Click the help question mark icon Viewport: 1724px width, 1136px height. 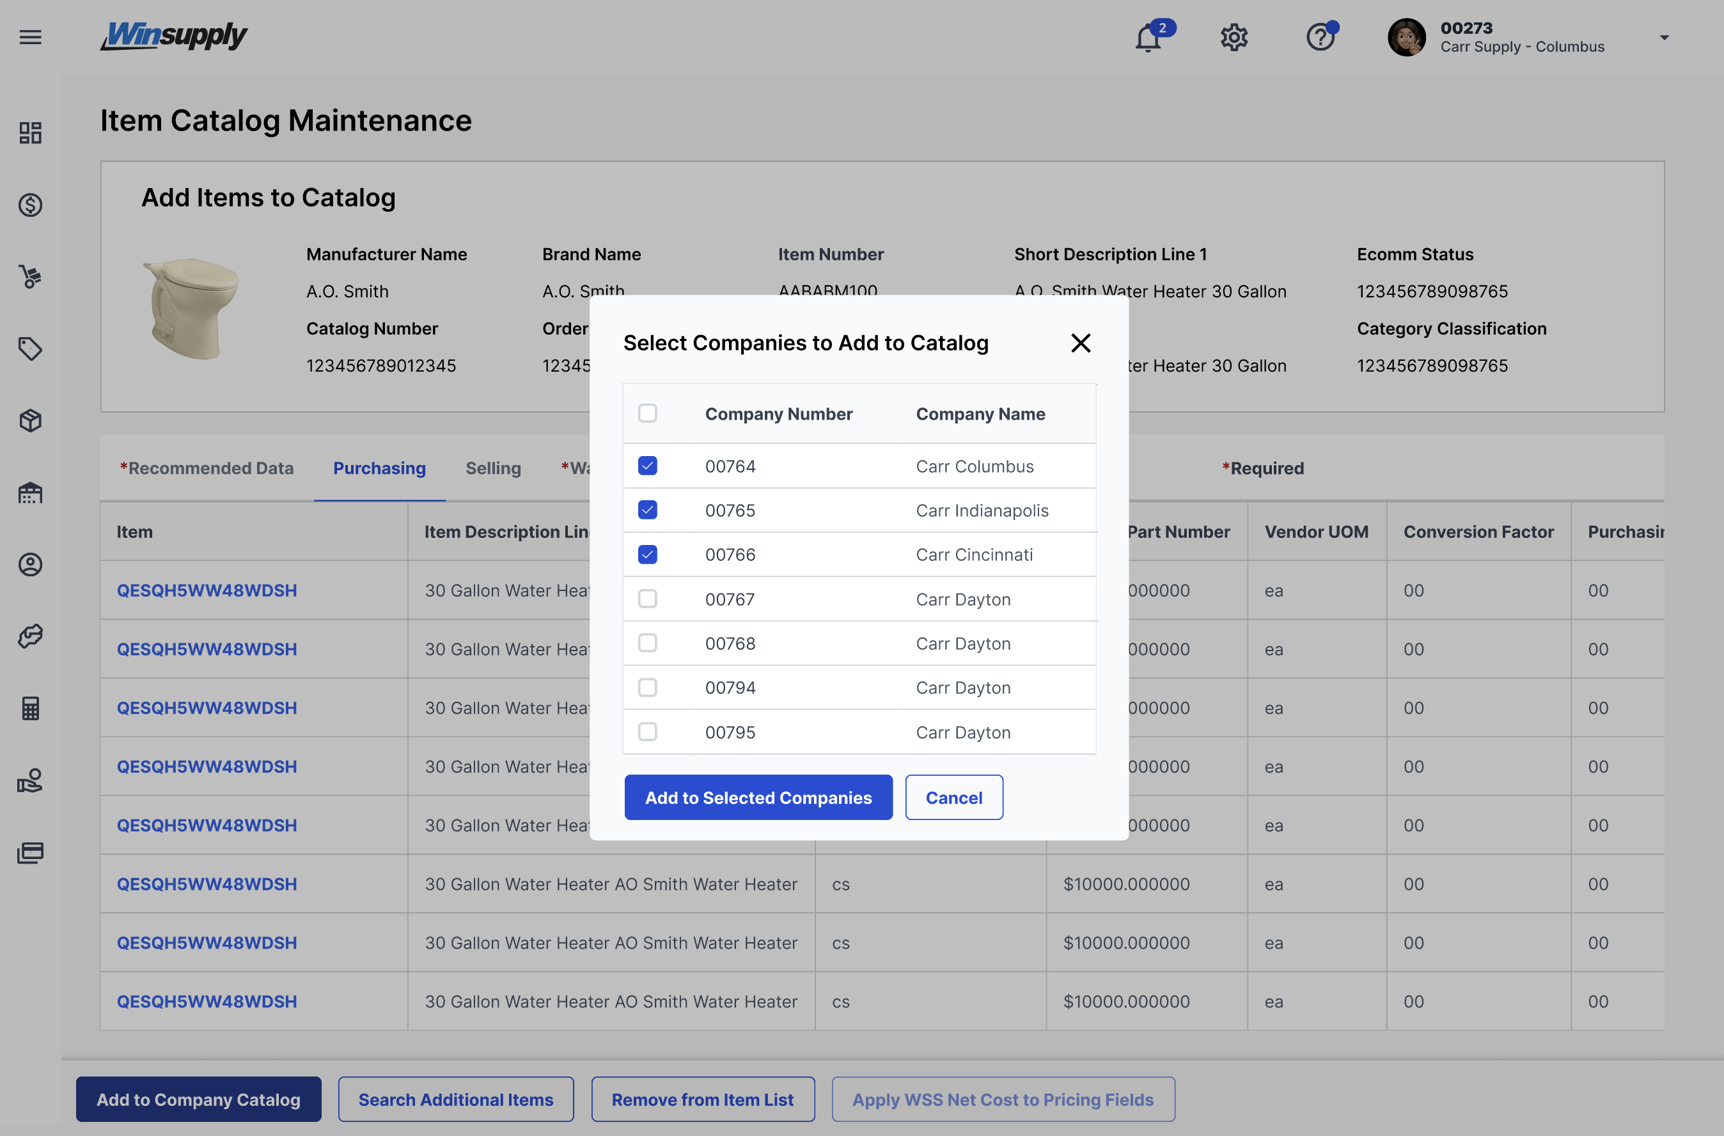1320,38
